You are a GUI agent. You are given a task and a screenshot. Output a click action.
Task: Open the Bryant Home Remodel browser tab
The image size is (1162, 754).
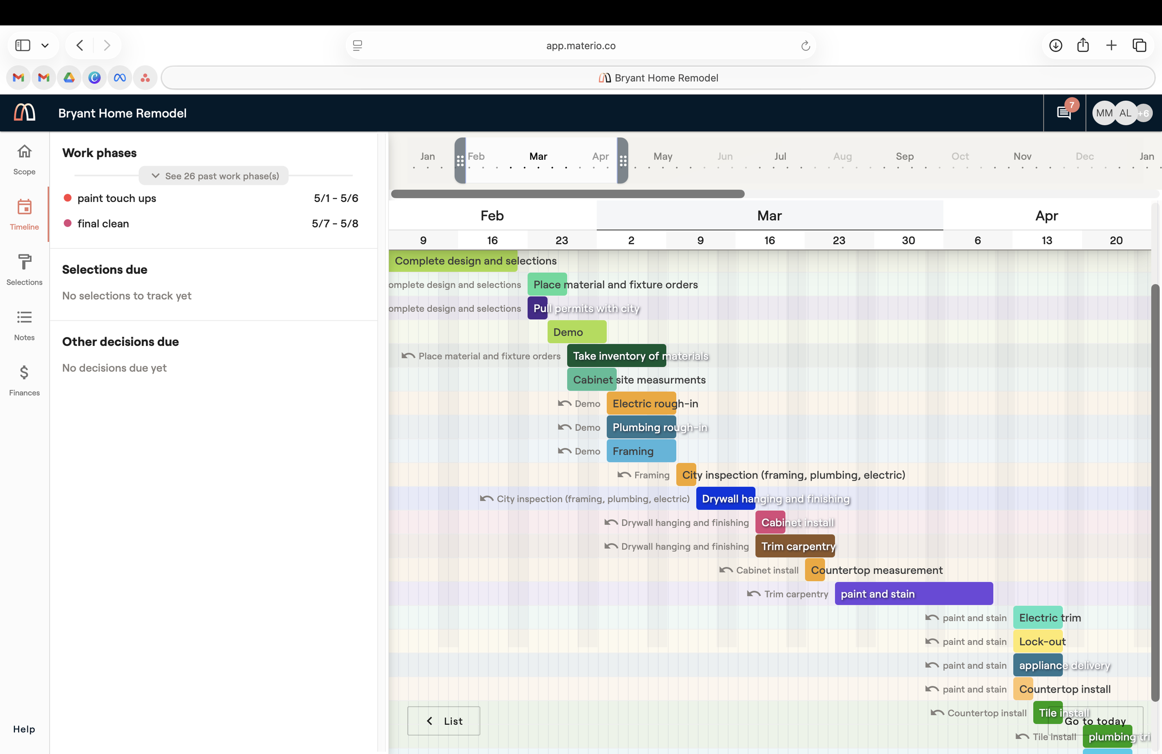[x=658, y=78]
